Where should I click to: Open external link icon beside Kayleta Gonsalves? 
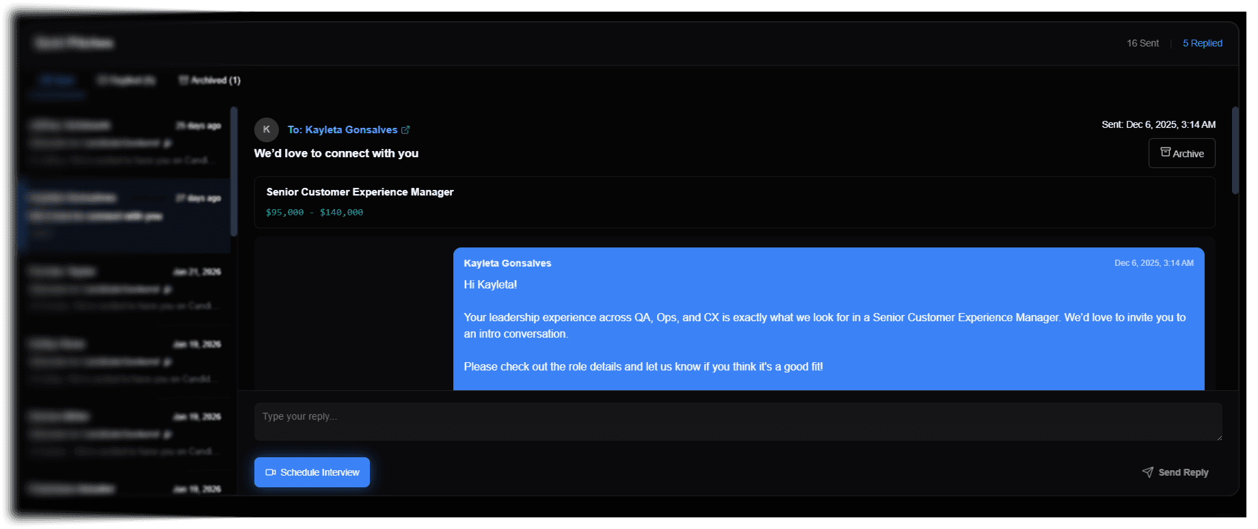pos(405,130)
